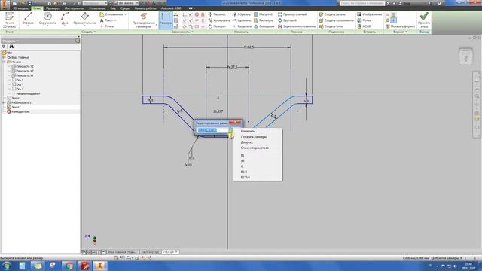
Task: Choose the Масштаб scale tool
Action: [263, 14]
